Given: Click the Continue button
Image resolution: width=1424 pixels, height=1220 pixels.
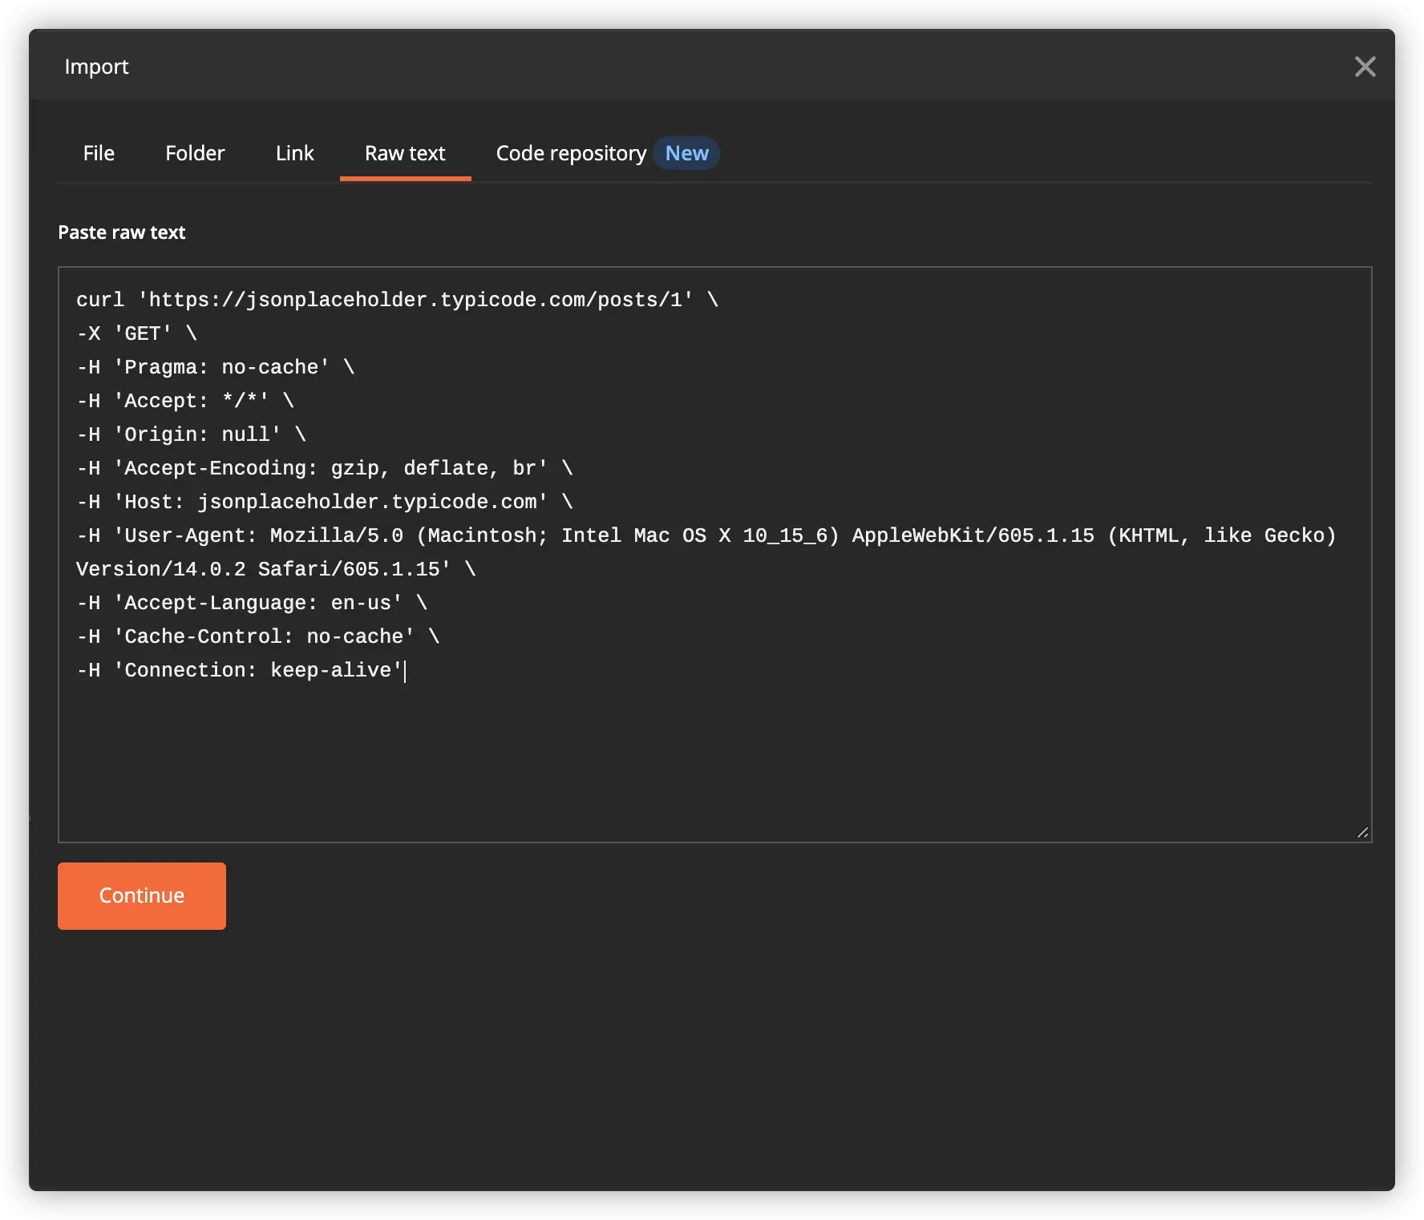Looking at the screenshot, I should point(142,895).
